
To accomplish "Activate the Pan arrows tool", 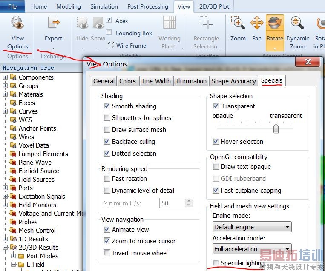I will (256, 23).
